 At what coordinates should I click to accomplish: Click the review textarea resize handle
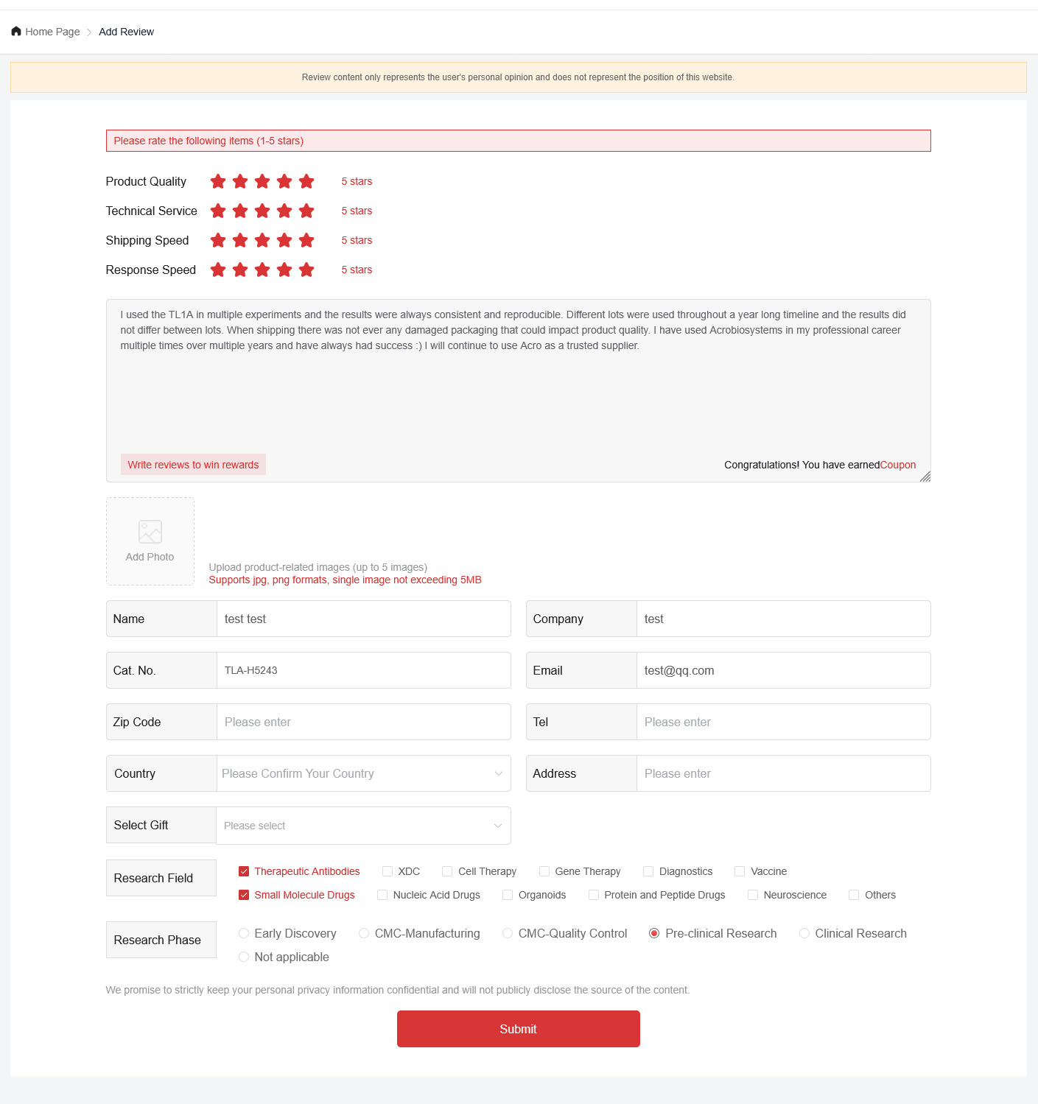click(925, 477)
